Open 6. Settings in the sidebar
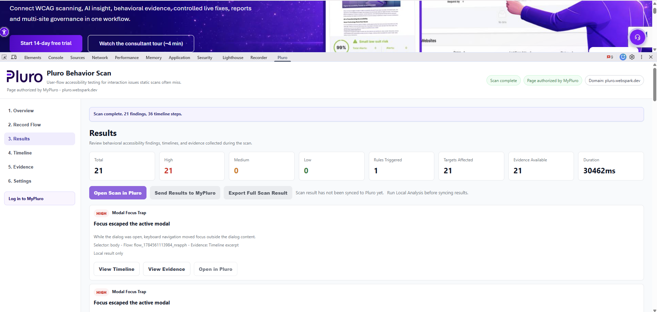The image size is (657, 312). [x=39, y=181]
